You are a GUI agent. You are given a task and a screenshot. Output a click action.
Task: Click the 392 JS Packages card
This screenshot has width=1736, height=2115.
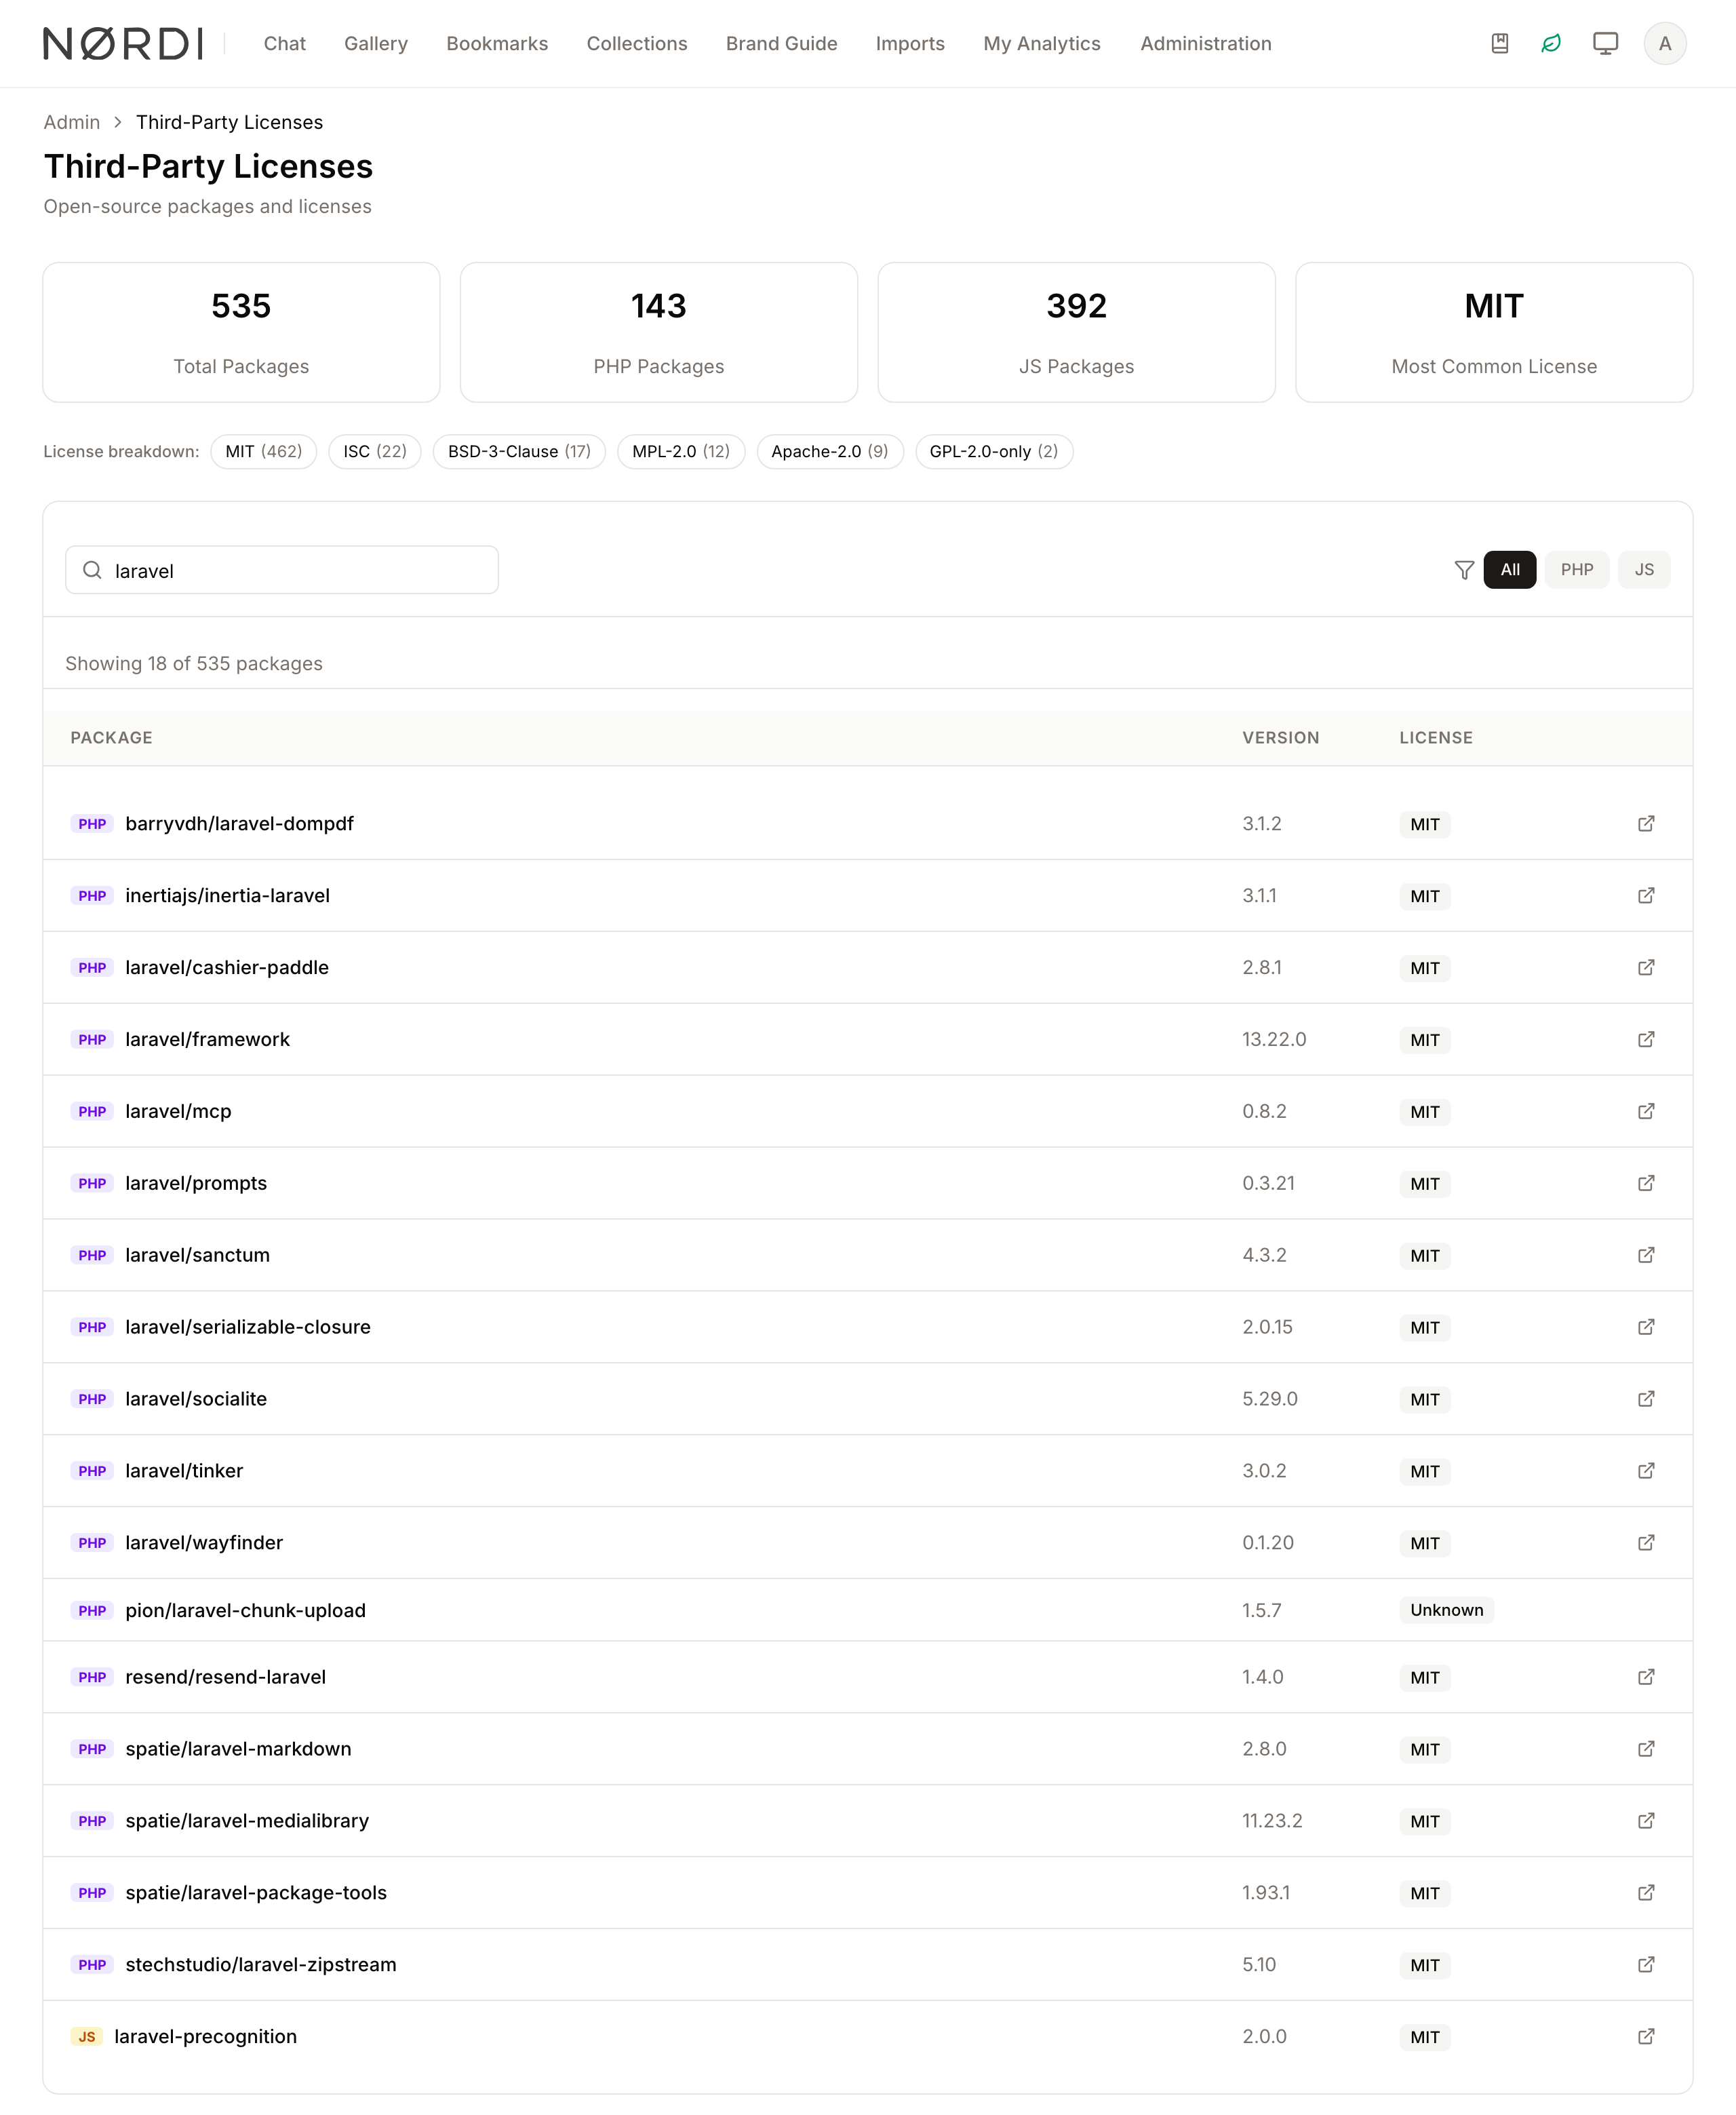tap(1076, 332)
